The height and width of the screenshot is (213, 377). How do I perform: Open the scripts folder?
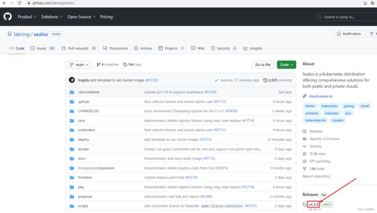click(x=83, y=206)
